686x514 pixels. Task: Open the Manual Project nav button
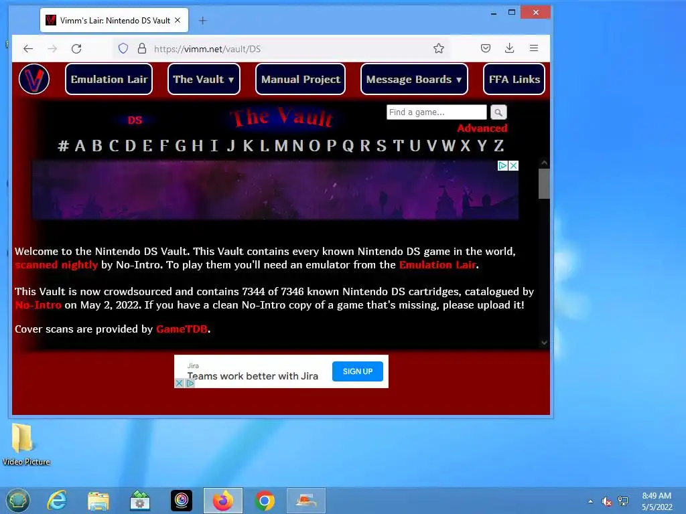pos(301,79)
